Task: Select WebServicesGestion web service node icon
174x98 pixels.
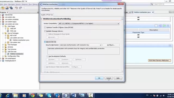Action: tap(8, 54)
